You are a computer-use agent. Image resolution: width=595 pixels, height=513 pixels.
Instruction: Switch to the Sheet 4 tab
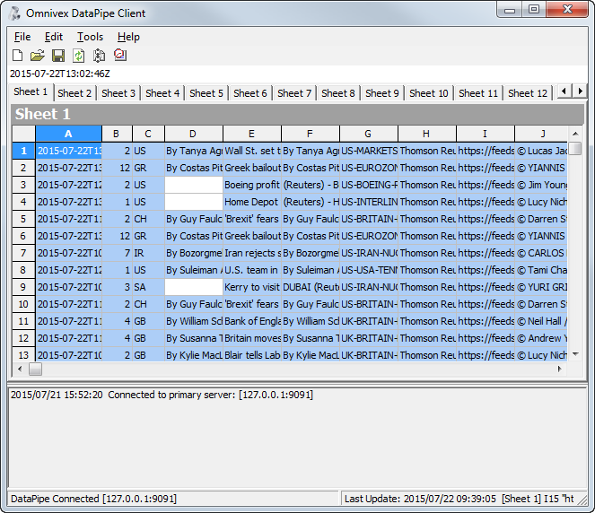pos(162,93)
